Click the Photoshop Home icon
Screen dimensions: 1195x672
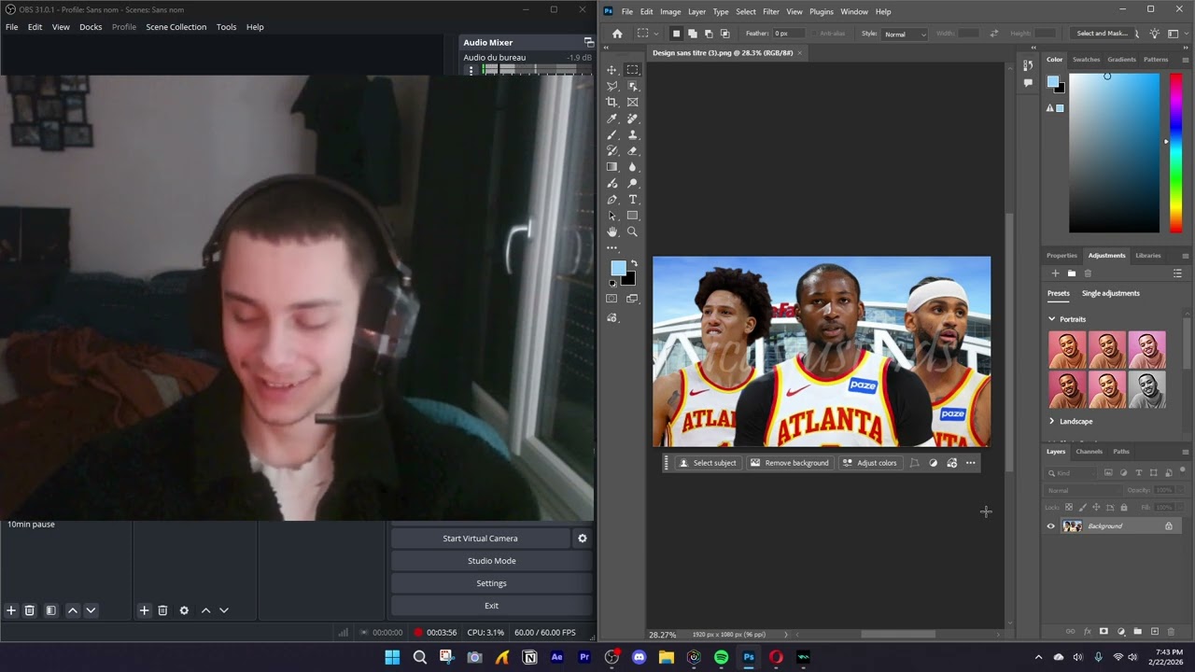tap(617, 34)
